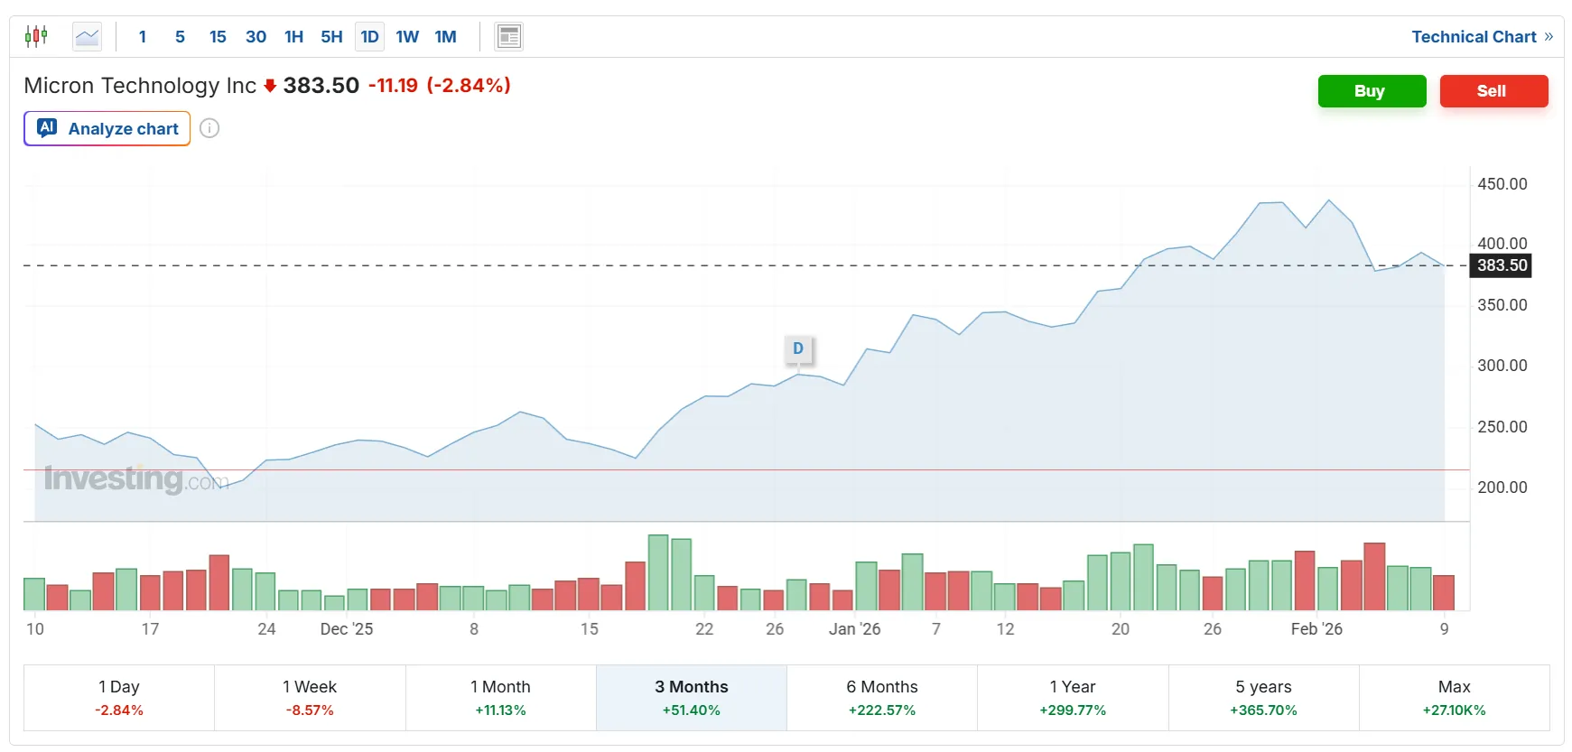Viewport: 1572px width, 752px height.
Task: Click the dividend D marker on chart
Action: coord(798,348)
